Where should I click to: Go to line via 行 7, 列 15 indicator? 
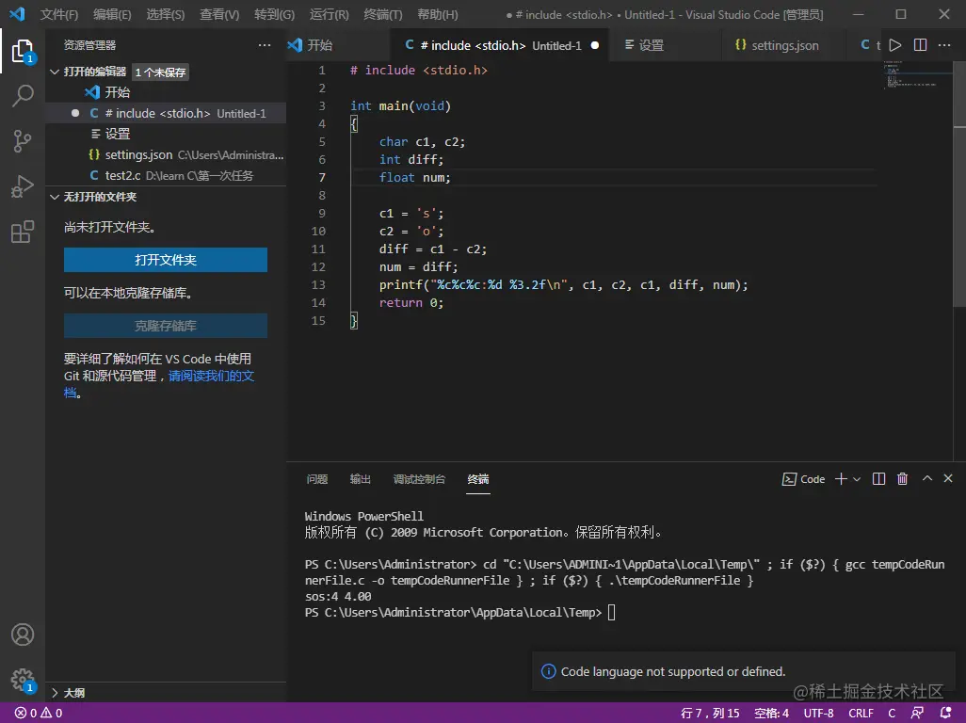710,714
